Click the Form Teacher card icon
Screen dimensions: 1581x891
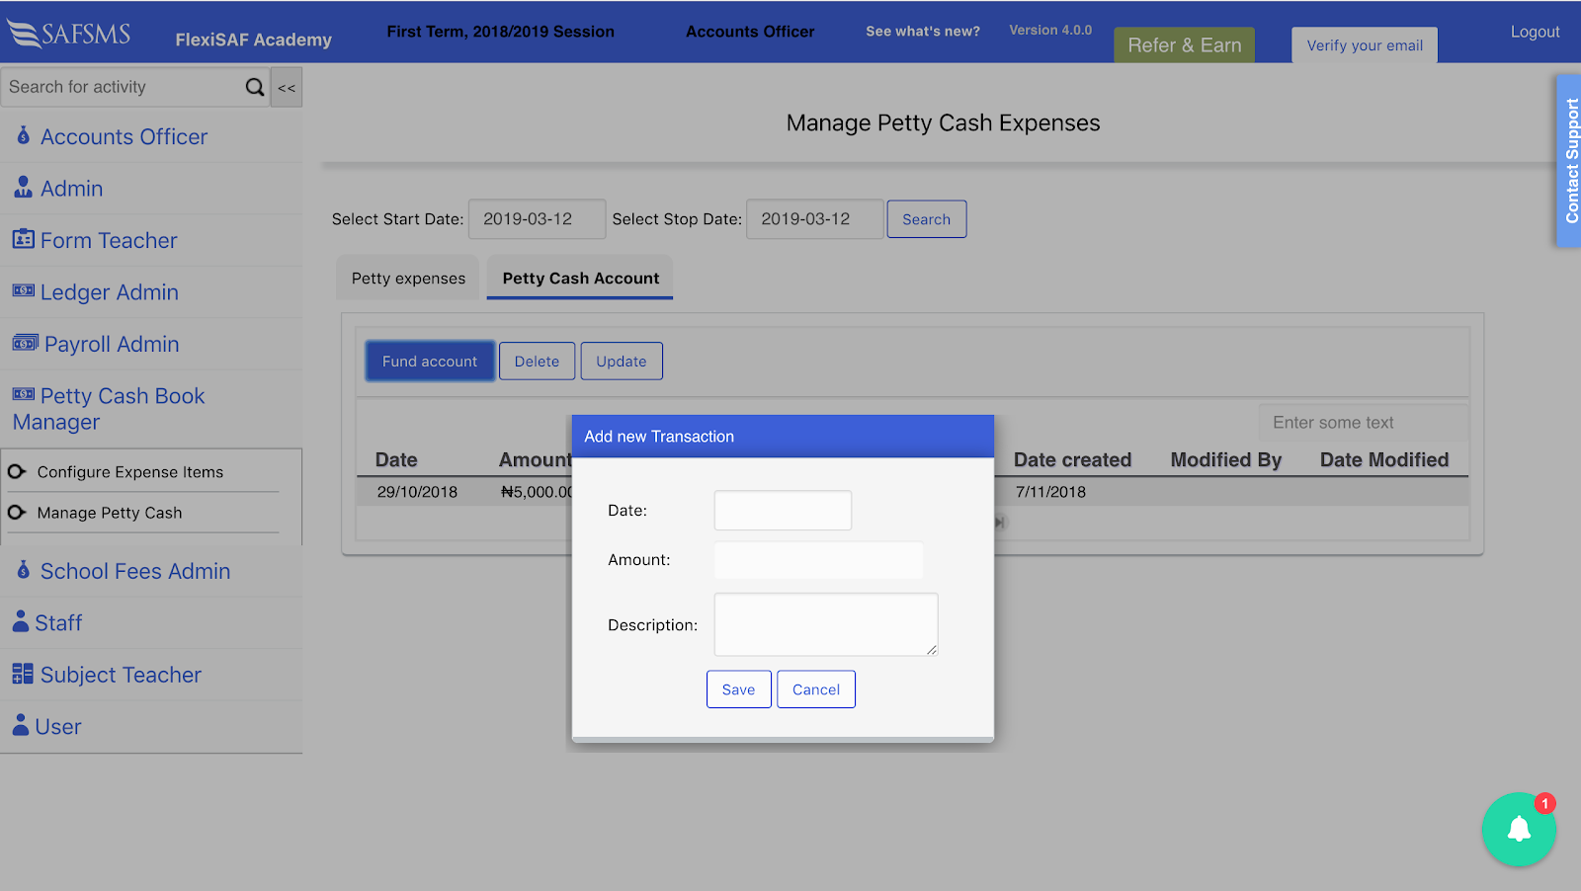coord(23,239)
